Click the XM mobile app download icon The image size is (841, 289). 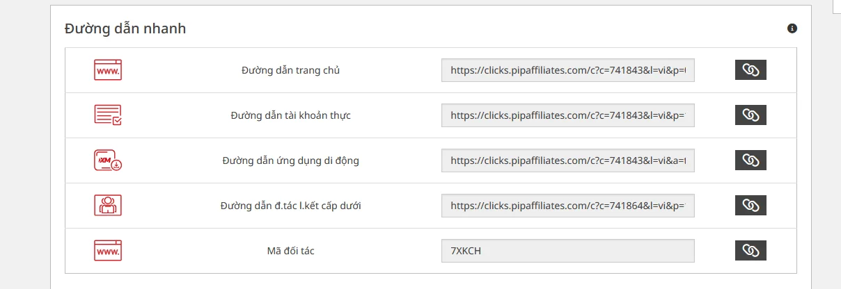click(x=108, y=160)
